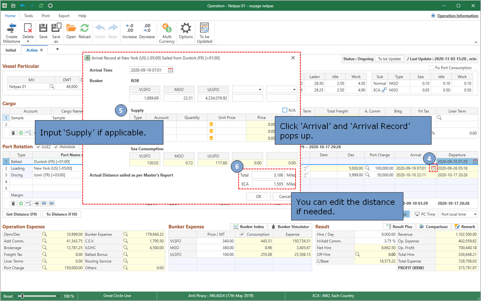Viewport: 481px width, 301px height.
Task: Click the Multi Currency icon
Action: tap(167, 28)
